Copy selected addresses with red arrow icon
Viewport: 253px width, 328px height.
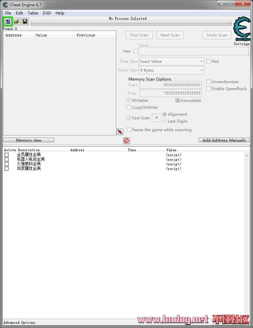tap(120, 132)
